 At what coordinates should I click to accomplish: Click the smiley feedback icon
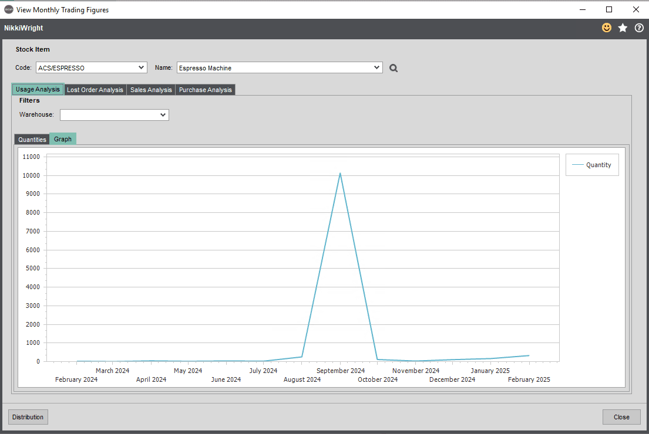point(606,28)
